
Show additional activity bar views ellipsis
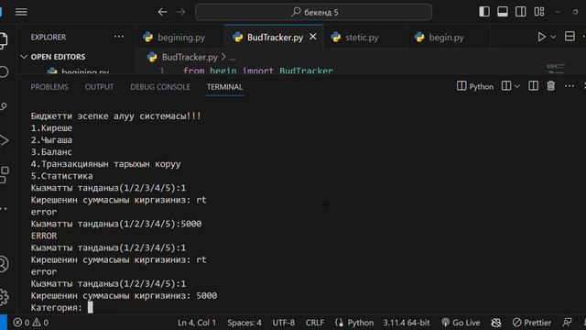tap(4, 209)
